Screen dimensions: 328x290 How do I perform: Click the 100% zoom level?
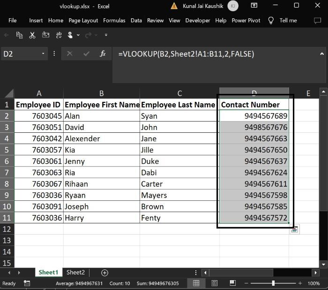(x=313, y=283)
